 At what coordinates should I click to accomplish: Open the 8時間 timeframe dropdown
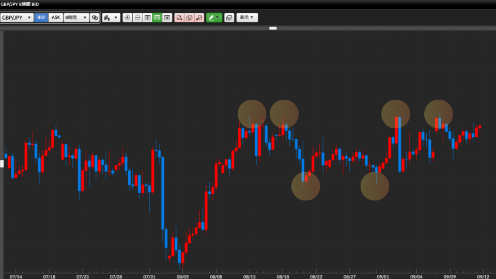(x=76, y=18)
